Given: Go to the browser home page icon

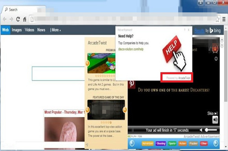Looking at the screenshot, I should [25, 19].
